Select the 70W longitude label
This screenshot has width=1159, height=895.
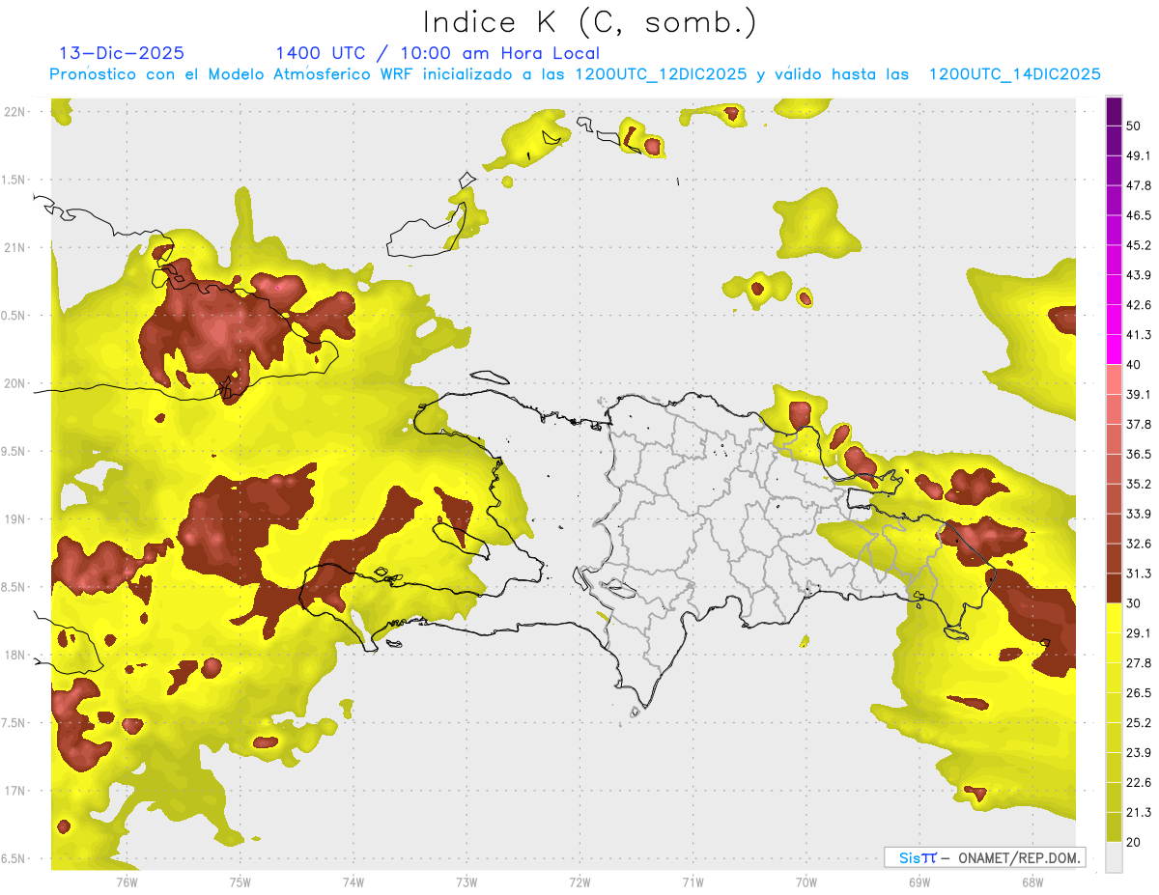pos(806,881)
